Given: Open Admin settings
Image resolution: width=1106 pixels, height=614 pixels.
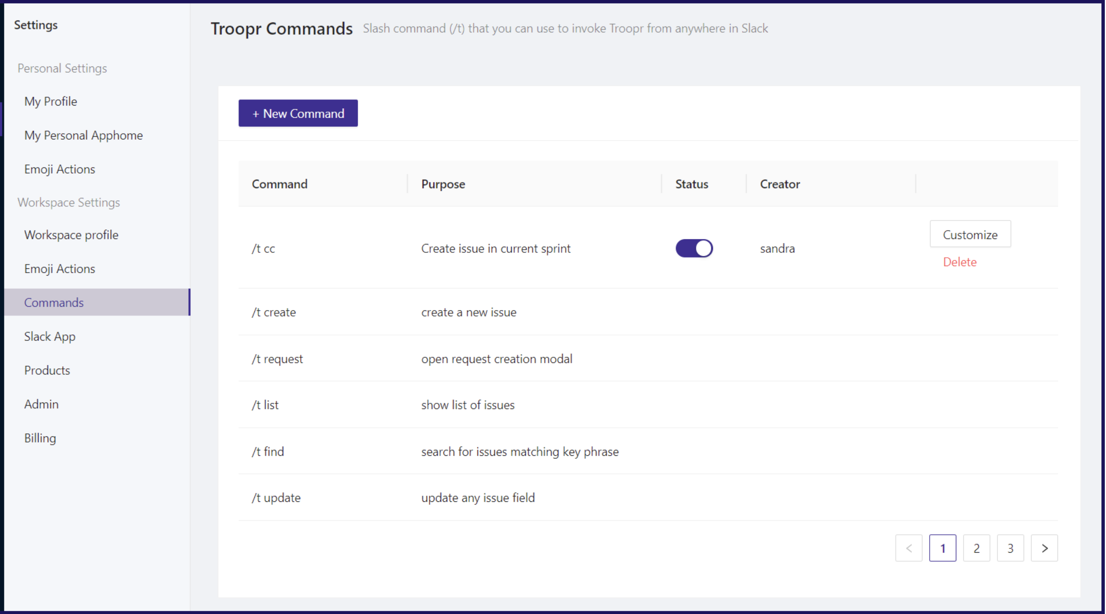Looking at the screenshot, I should pos(41,404).
